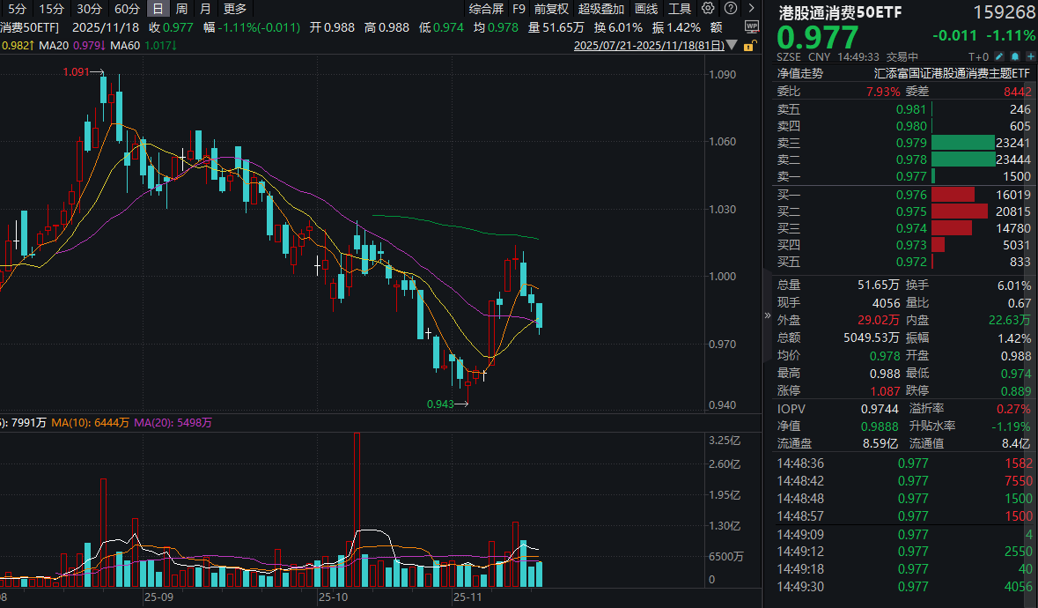Switch to 综合屏 view
Screen dimensions: 1038x608
click(x=486, y=9)
